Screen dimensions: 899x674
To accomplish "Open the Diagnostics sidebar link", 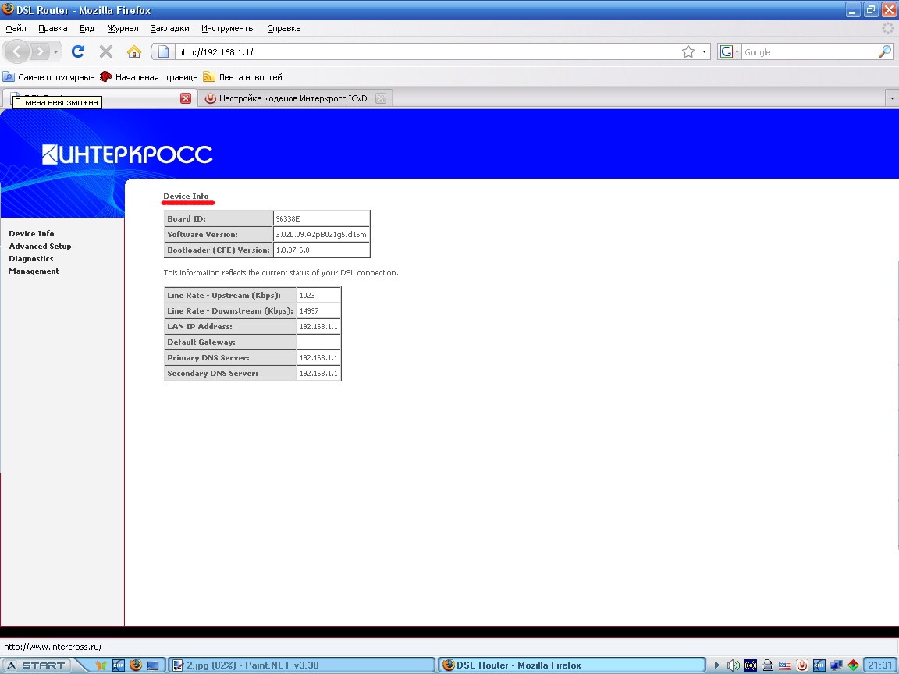I will click(x=31, y=259).
